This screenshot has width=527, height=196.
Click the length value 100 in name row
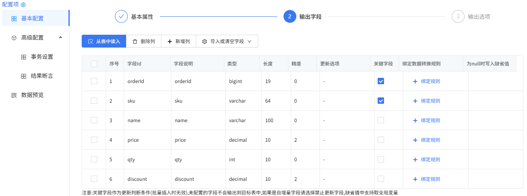pos(269,121)
